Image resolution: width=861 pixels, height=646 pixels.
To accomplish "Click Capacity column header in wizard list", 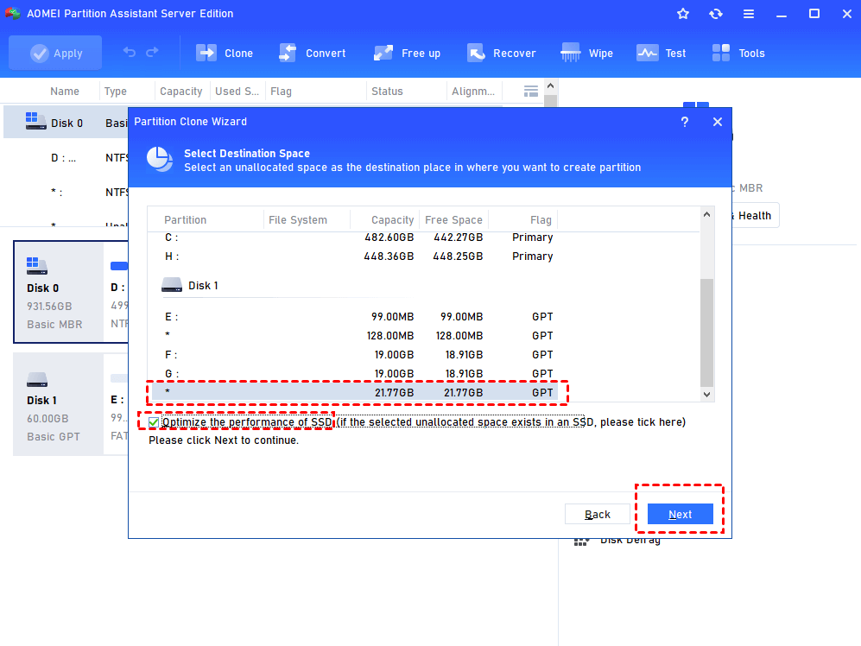I will tap(392, 219).
